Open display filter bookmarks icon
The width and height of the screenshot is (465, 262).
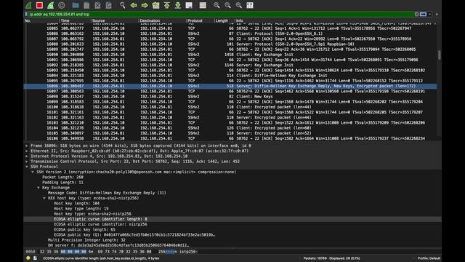26,15
